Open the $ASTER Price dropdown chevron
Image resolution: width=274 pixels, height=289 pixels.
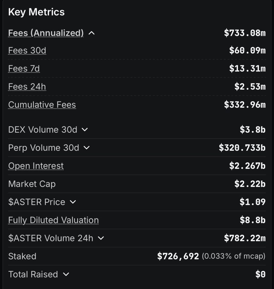pos(73,202)
